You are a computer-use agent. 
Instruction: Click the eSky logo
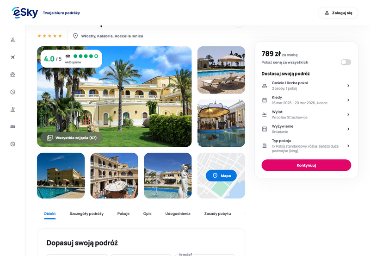tap(25, 12)
